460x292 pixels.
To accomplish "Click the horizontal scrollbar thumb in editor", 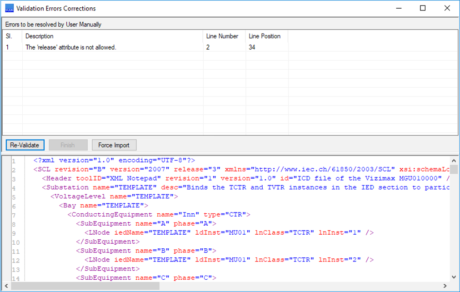I will [x=85, y=286].
